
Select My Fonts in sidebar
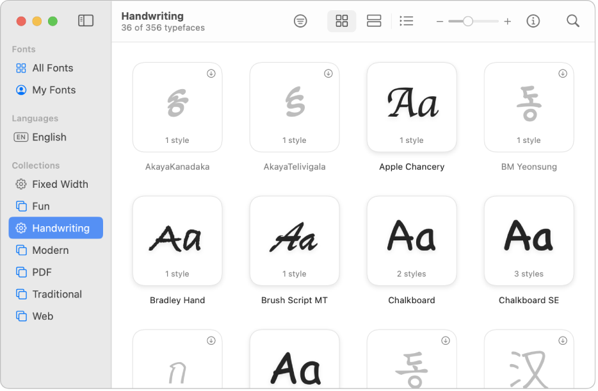pyautogui.click(x=56, y=90)
